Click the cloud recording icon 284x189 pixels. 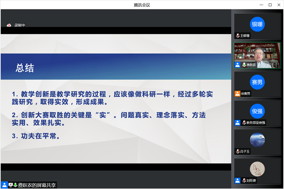[9, 25]
